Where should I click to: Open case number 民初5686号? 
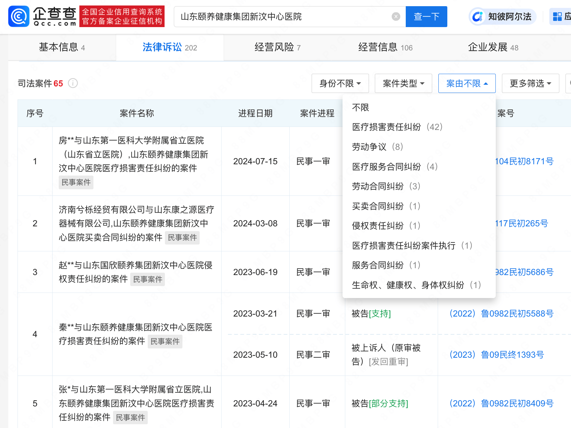coord(525,272)
